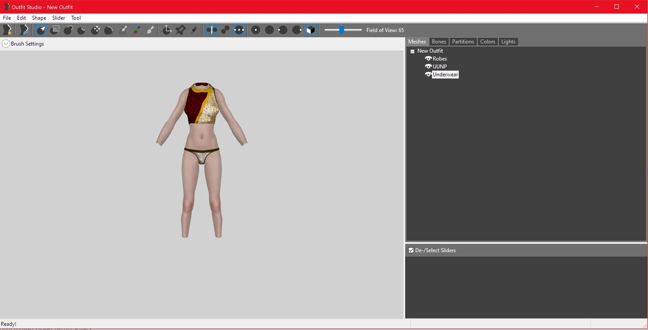Select the Mask brush with dashed rectangle
The height and width of the screenshot is (330, 648).
pyautogui.click(x=55, y=30)
